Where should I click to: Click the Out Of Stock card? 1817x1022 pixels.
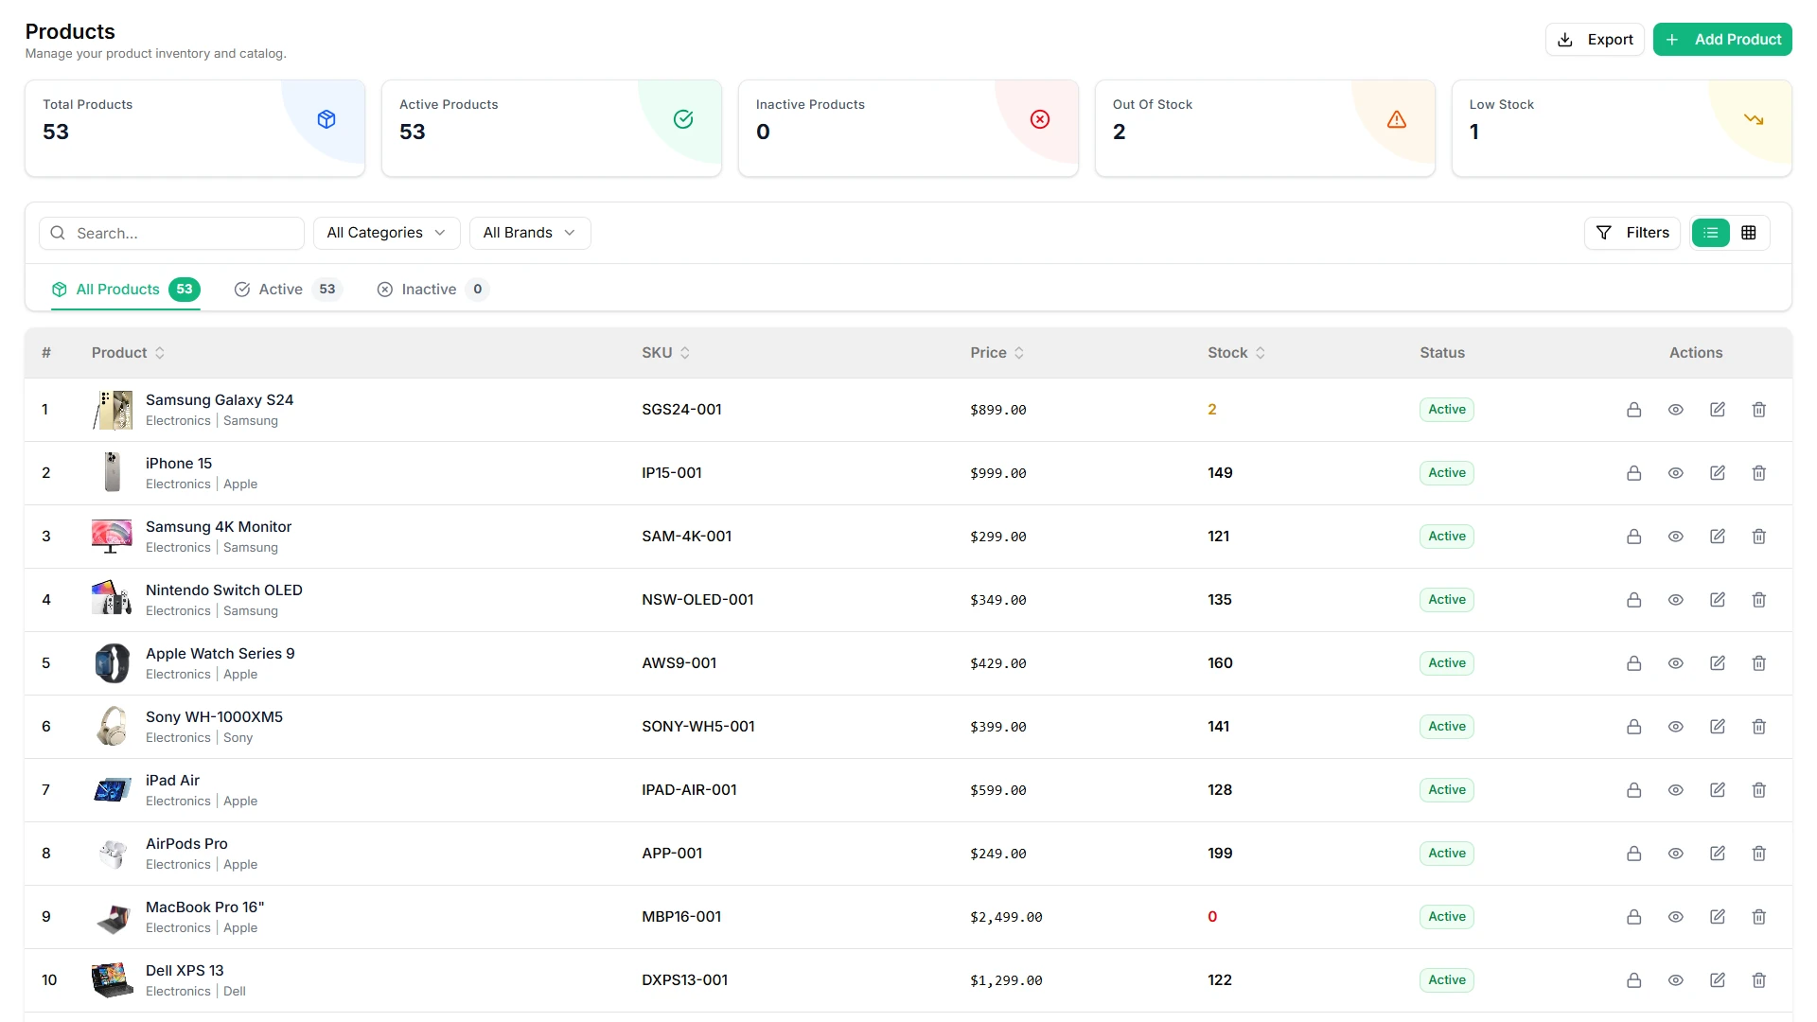[1264, 128]
